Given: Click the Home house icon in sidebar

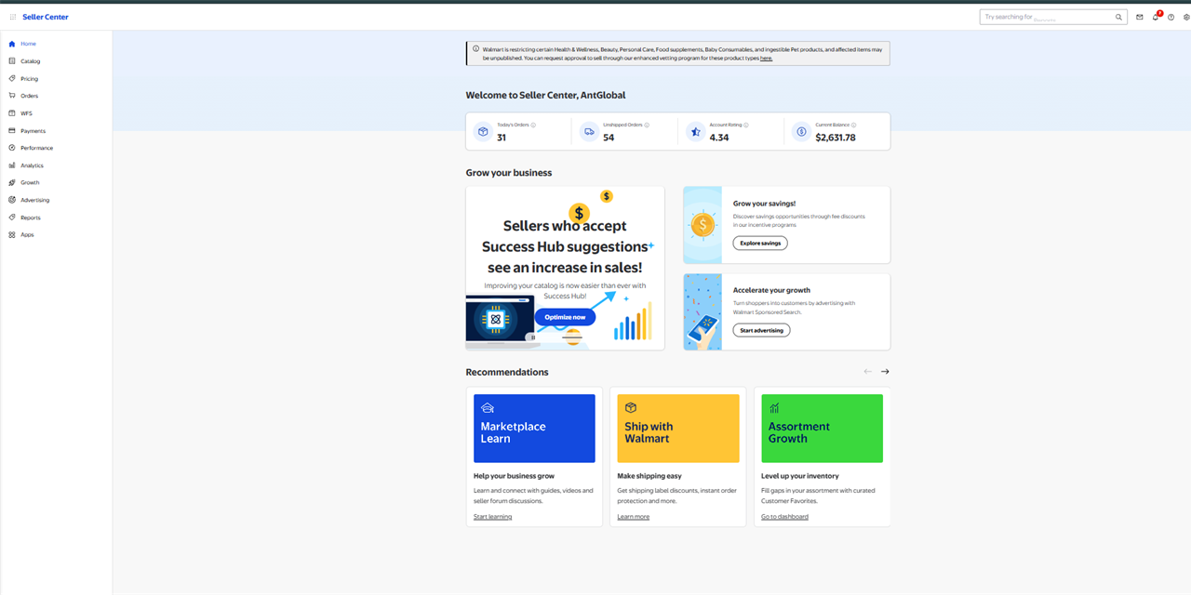Looking at the screenshot, I should pyautogui.click(x=12, y=44).
